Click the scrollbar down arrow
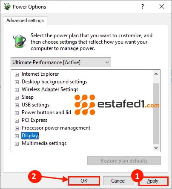The image size is (172, 189). 156,148
